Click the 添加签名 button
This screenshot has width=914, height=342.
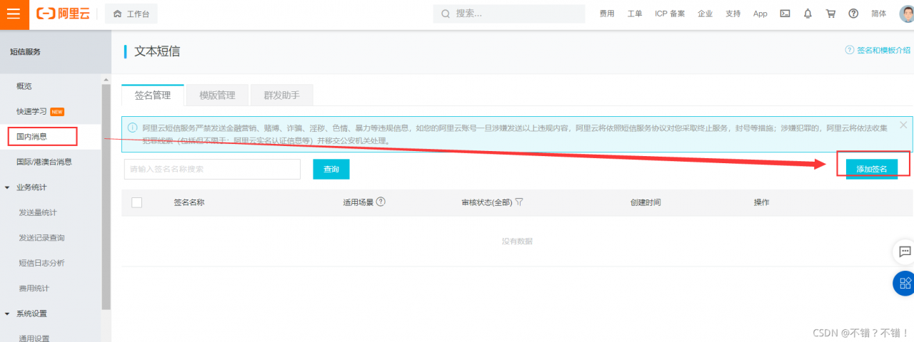tap(872, 169)
